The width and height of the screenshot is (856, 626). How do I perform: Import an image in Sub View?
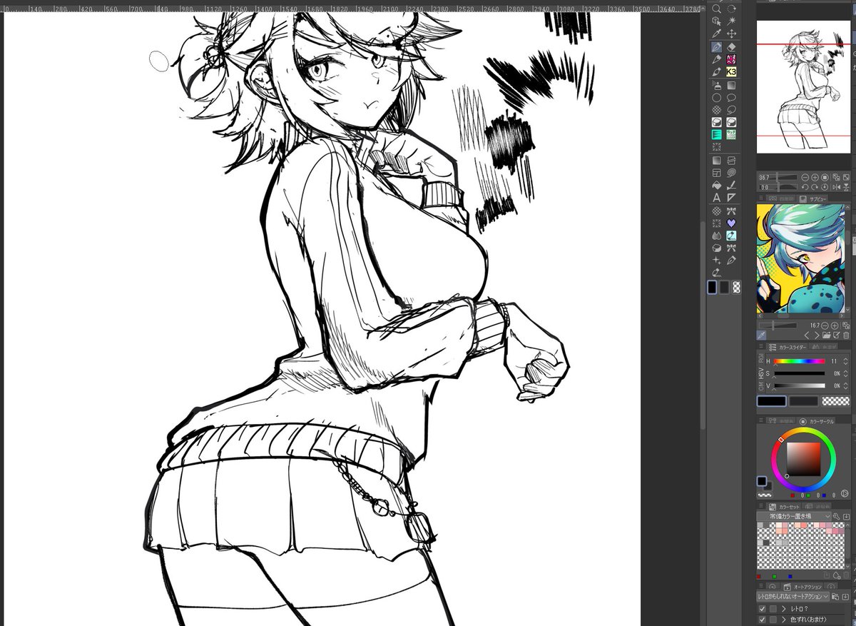click(x=827, y=335)
